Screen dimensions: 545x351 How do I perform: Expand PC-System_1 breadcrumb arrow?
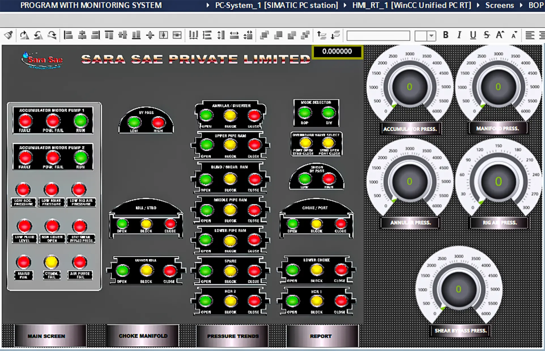click(x=345, y=5)
